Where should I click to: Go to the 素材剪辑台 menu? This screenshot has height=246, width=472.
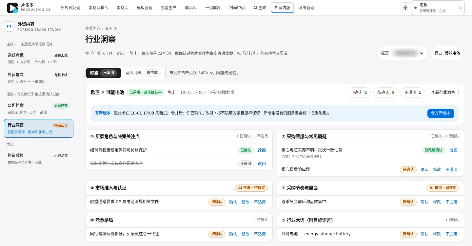click(98, 8)
